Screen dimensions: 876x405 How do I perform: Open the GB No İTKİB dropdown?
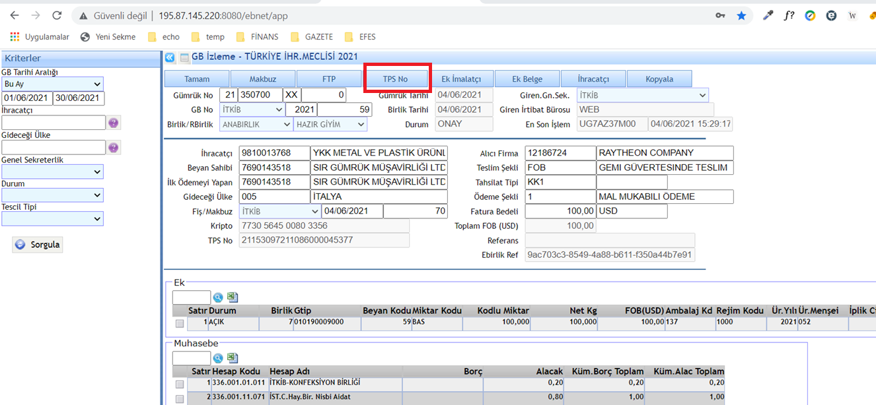(x=252, y=109)
